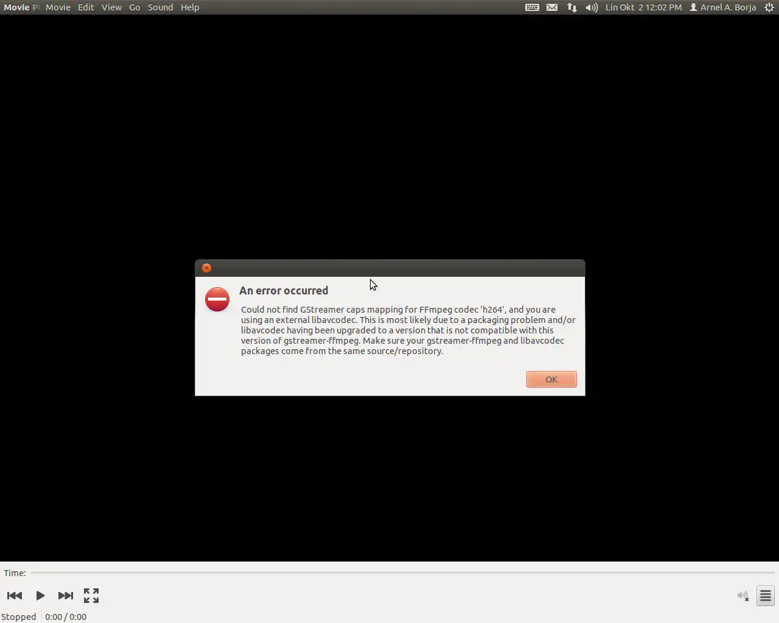Screen dimensions: 779x623
Task: Click the Time: label
Action: [x=15, y=573]
